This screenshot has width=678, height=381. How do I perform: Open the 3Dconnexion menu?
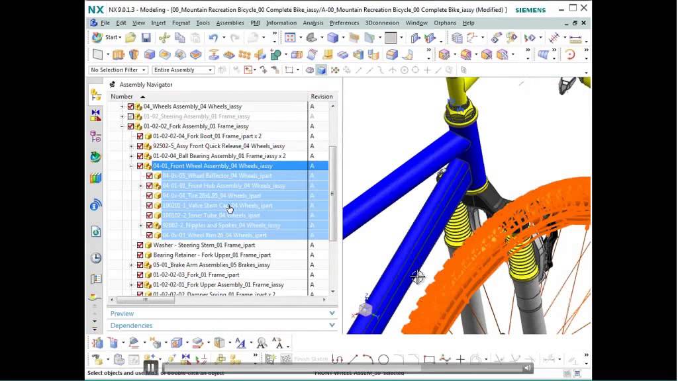click(382, 23)
